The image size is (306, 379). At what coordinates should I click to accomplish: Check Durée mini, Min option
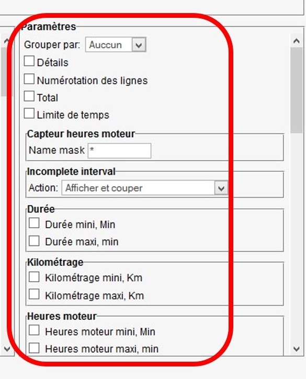34,223
